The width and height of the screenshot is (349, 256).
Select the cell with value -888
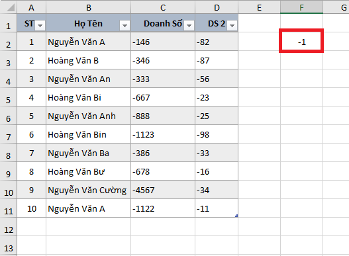point(163,116)
